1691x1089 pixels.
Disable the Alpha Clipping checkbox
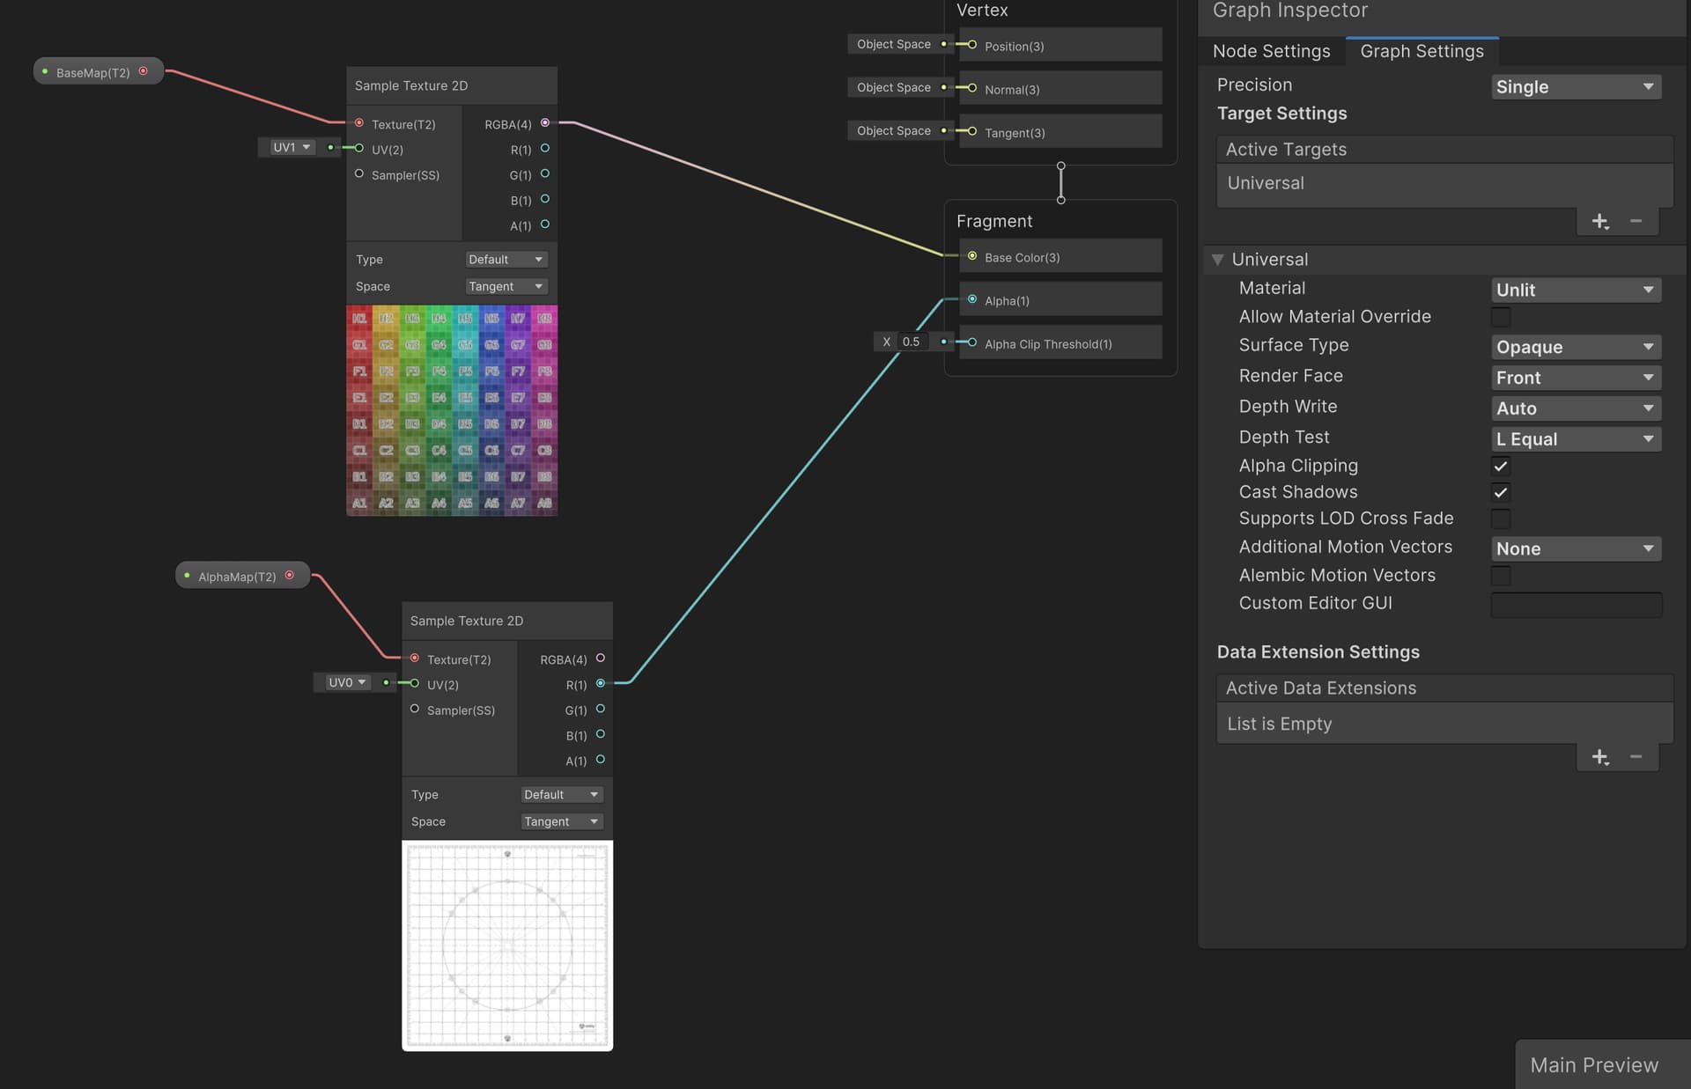(x=1500, y=466)
